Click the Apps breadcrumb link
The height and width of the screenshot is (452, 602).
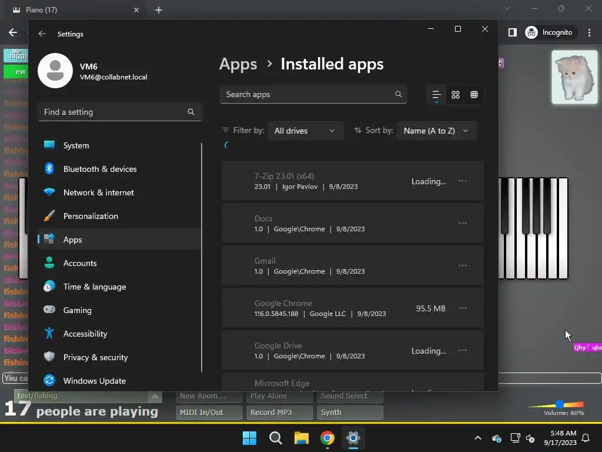(x=238, y=64)
